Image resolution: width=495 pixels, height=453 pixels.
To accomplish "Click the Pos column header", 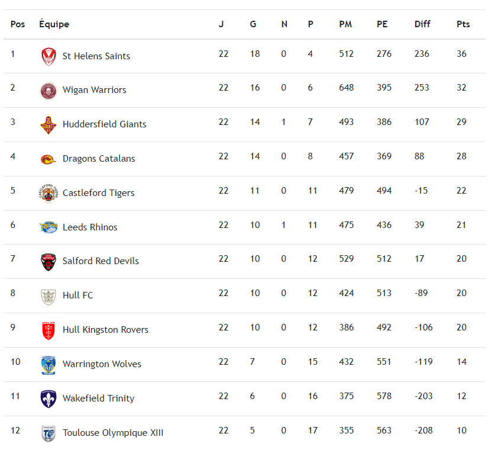I will [18, 24].
